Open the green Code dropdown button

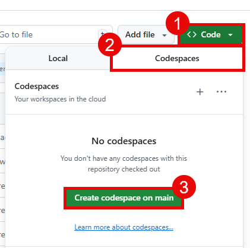211,34
